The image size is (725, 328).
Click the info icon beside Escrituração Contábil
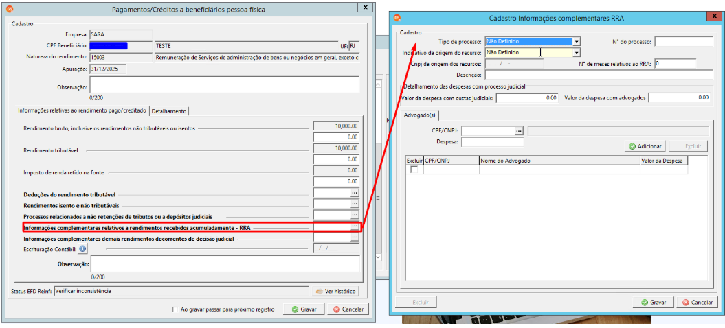pyautogui.click(x=82, y=250)
